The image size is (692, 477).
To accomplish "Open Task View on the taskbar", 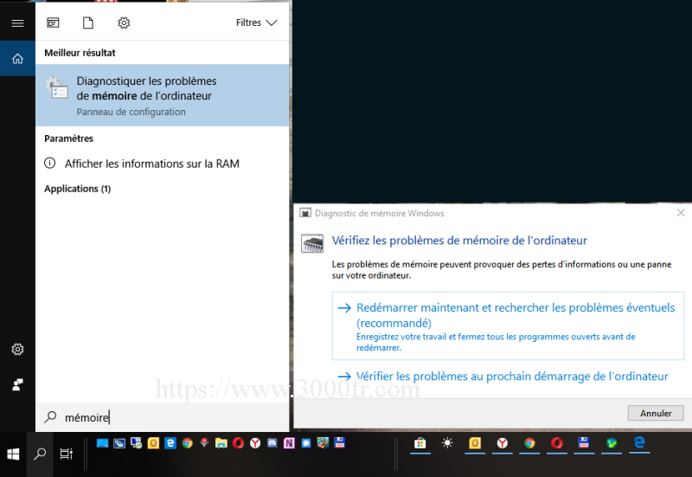I will [x=67, y=454].
